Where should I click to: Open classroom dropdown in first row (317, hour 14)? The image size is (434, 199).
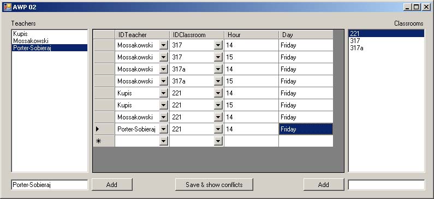coord(218,45)
